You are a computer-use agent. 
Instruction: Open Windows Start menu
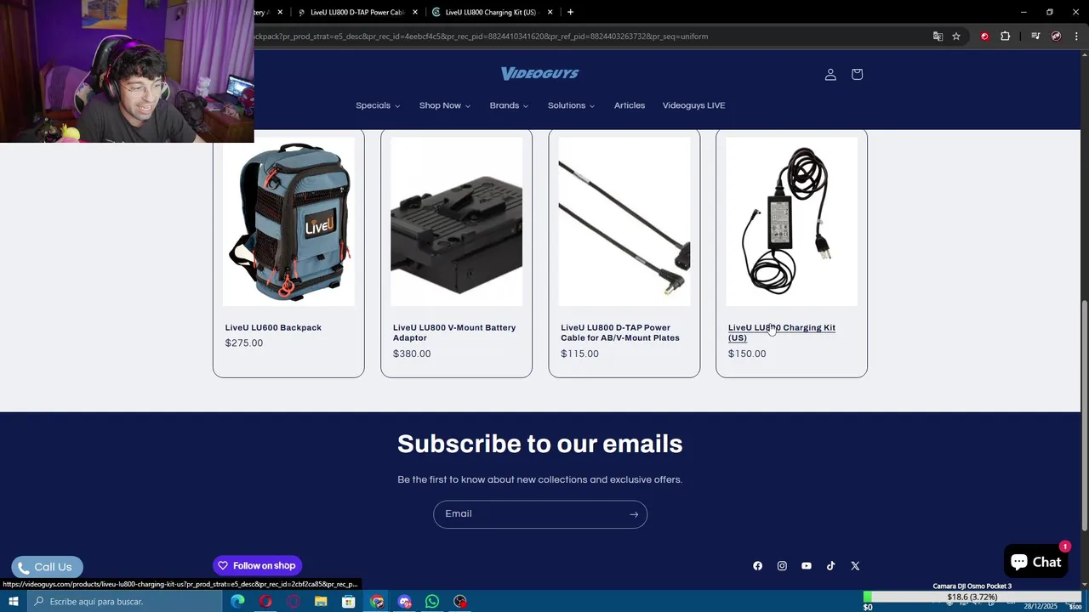coord(14,602)
